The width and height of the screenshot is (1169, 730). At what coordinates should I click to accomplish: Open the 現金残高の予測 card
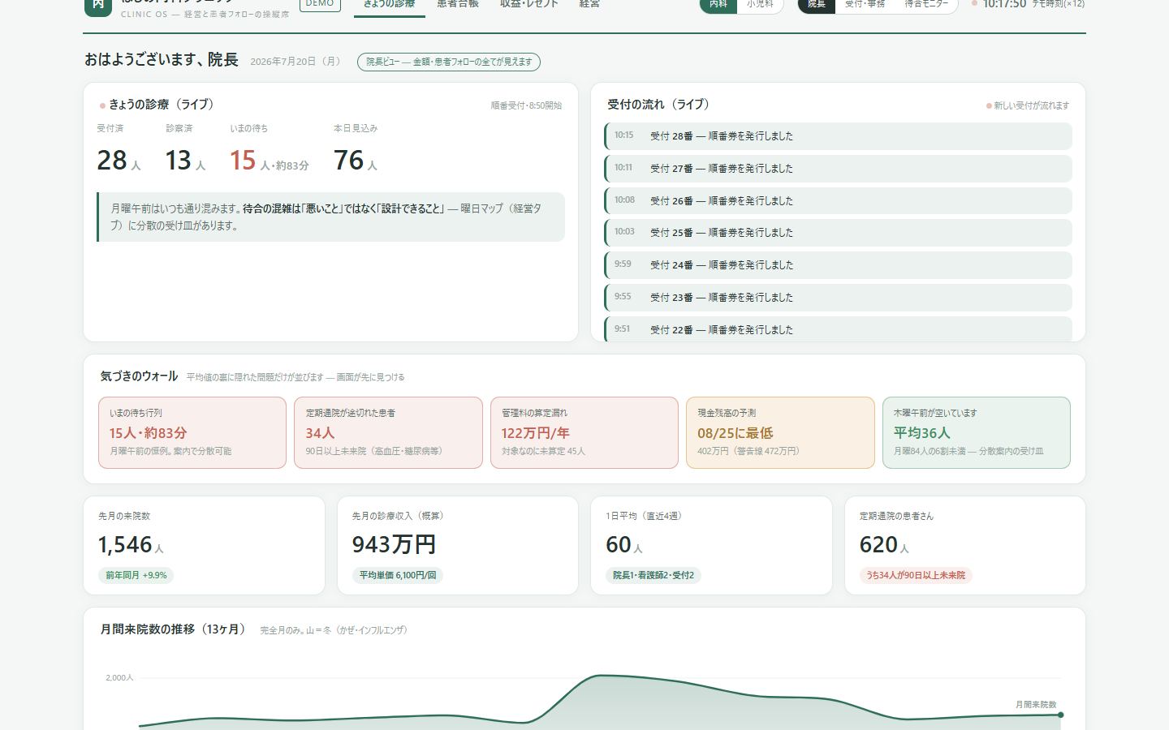pyautogui.click(x=780, y=432)
